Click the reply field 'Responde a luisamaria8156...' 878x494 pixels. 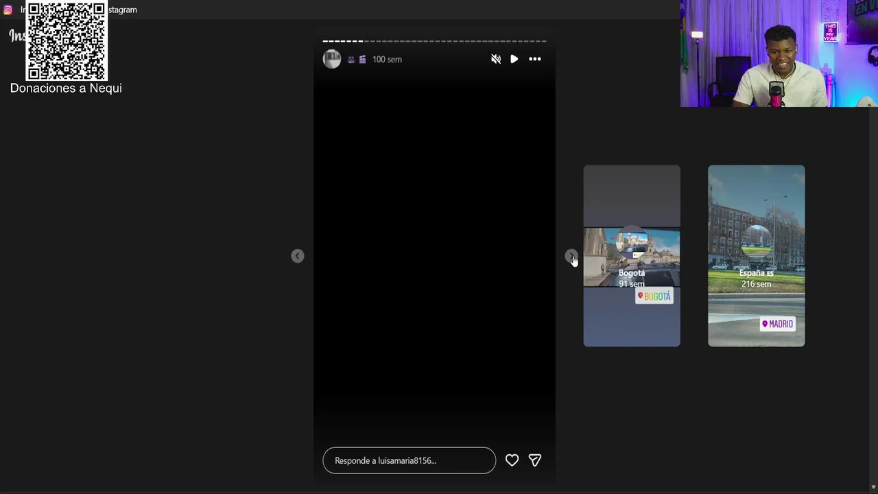[409, 460]
